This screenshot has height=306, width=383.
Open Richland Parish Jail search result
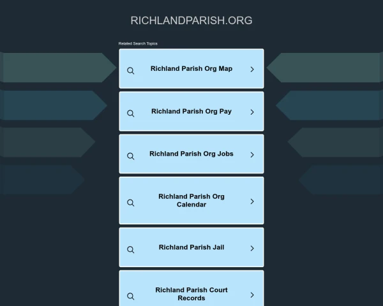pyautogui.click(x=191, y=247)
